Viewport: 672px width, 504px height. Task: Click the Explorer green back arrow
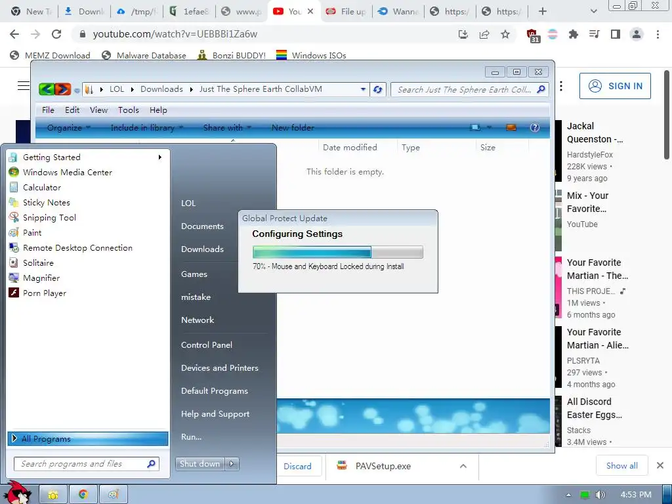47,89
